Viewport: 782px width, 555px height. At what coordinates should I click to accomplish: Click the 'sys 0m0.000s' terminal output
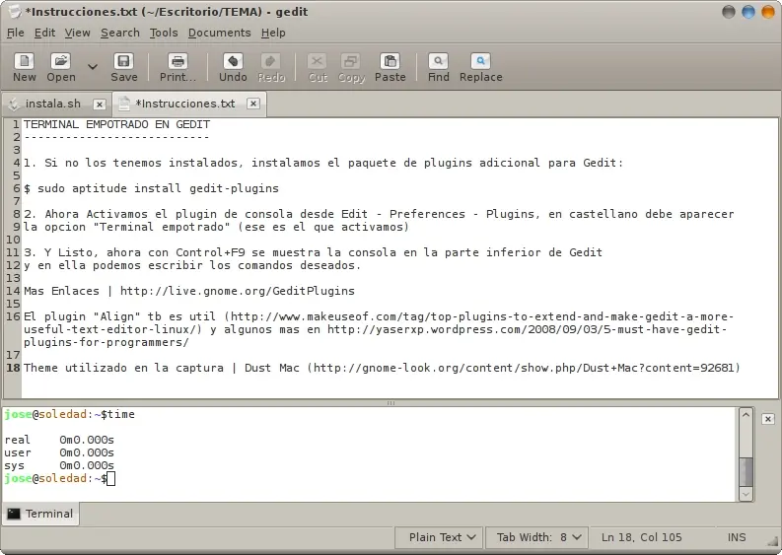[x=59, y=465]
